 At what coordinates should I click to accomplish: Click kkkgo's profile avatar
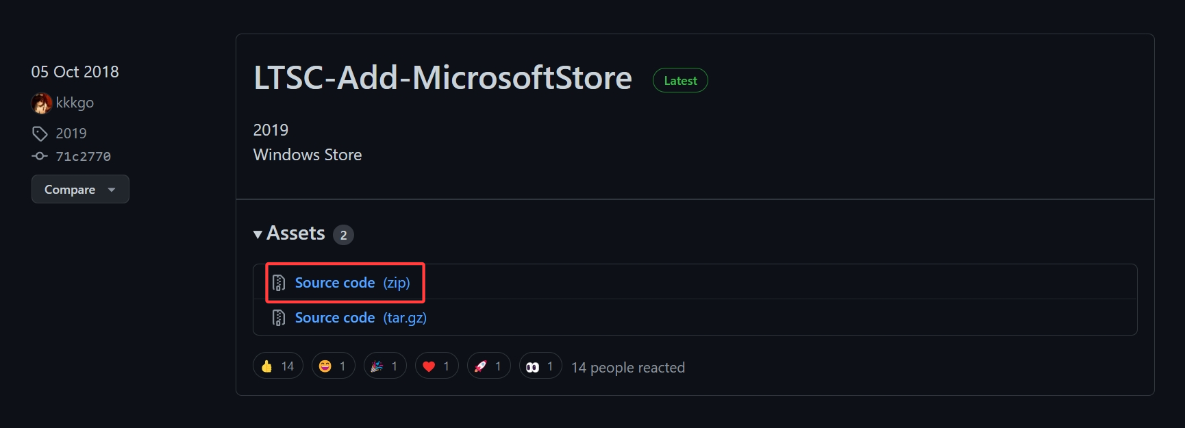coord(41,103)
